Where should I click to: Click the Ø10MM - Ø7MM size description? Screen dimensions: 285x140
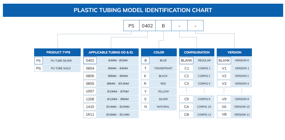click(118, 91)
